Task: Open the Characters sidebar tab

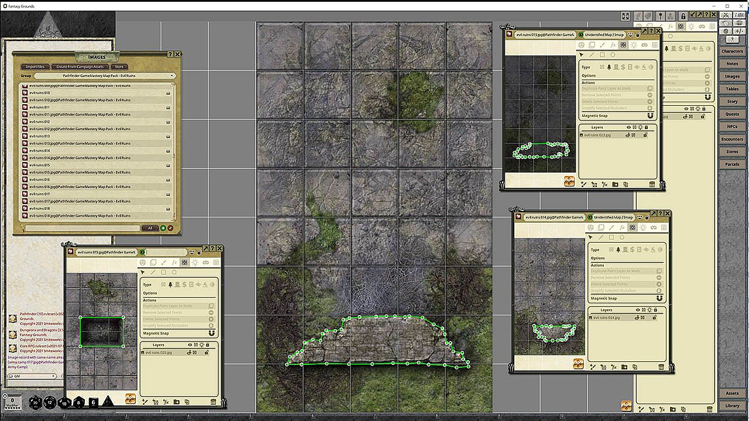Action: click(x=732, y=51)
